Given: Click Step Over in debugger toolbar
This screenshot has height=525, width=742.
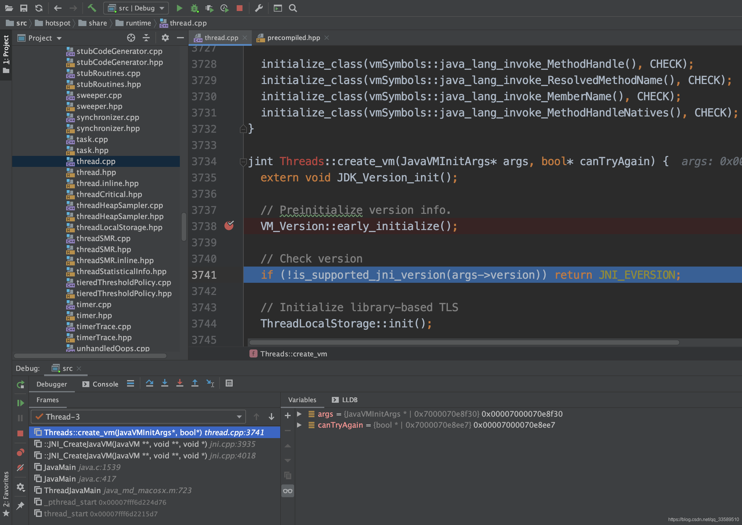Looking at the screenshot, I should 149,383.
